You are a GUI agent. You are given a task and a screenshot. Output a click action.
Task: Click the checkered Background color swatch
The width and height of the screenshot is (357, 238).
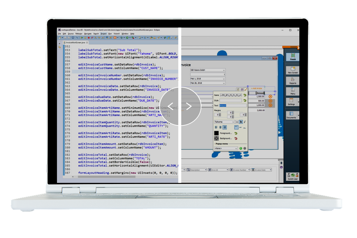tap(216, 138)
